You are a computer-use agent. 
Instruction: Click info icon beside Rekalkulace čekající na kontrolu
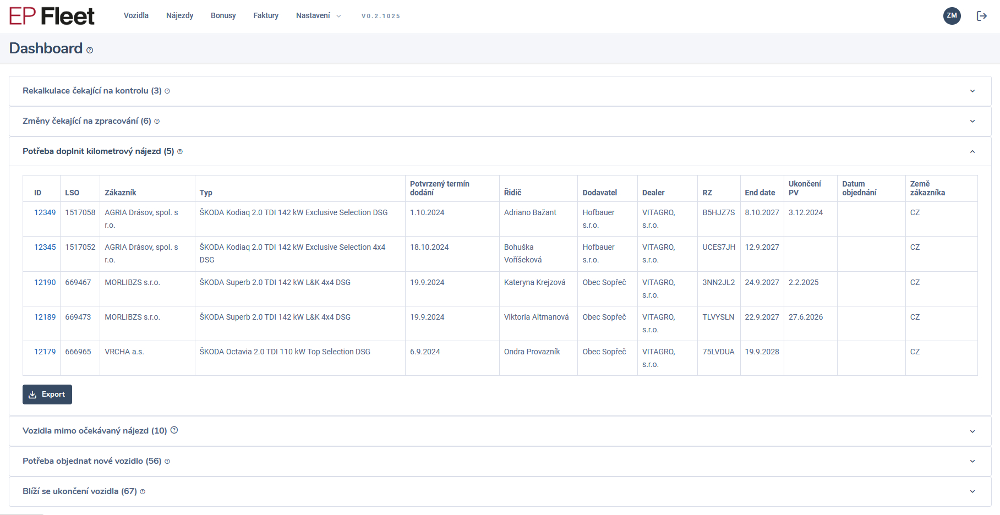click(167, 91)
